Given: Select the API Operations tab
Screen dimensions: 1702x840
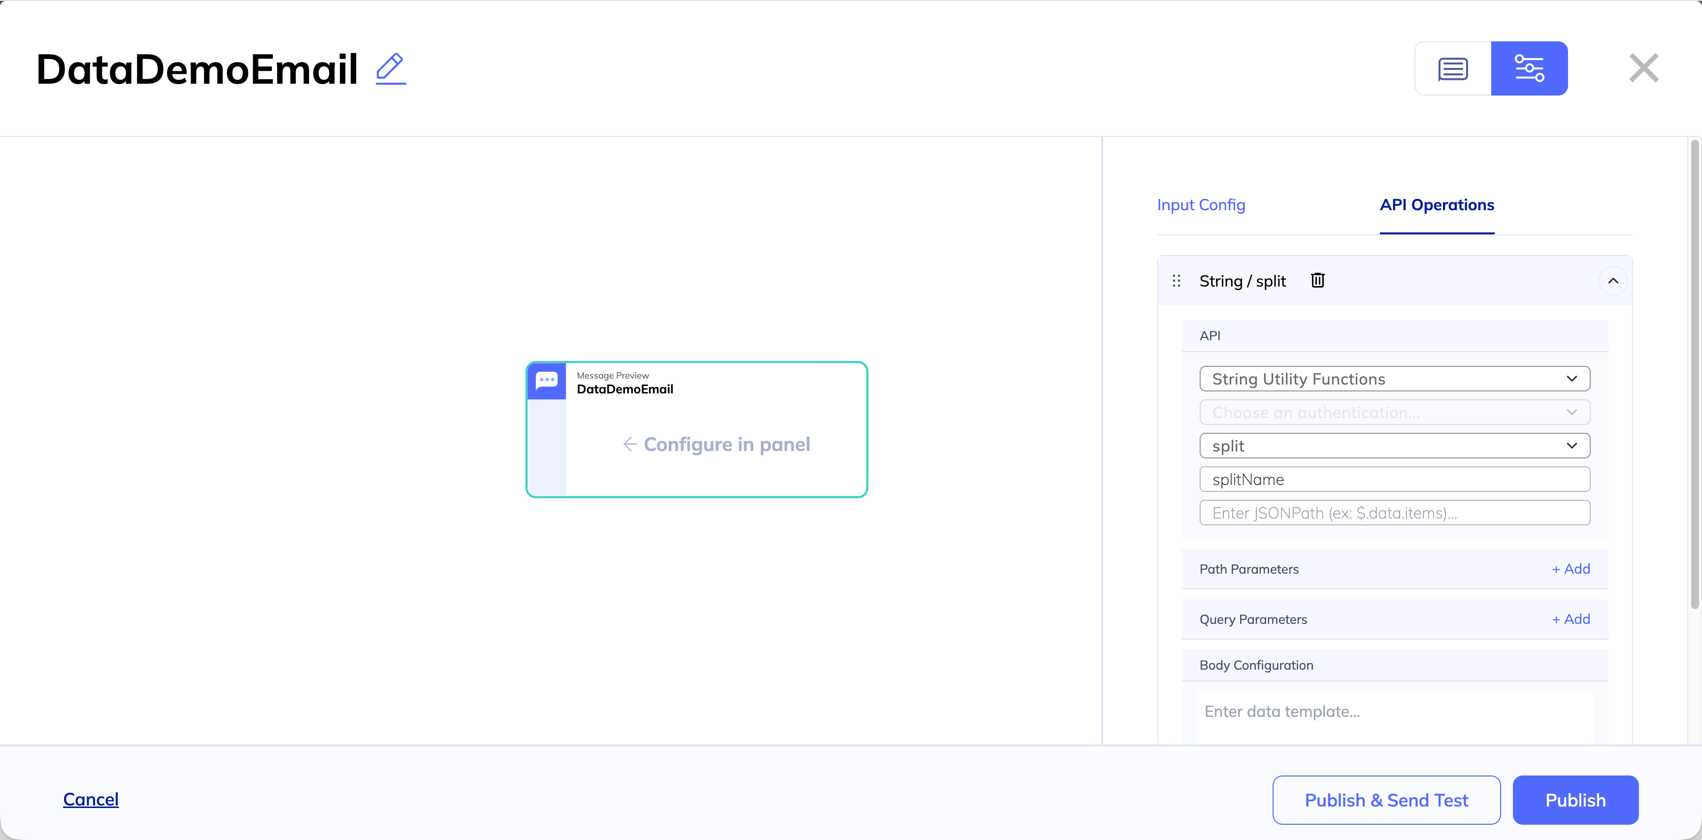Looking at the screenshot, I should tap(1437, 205).
